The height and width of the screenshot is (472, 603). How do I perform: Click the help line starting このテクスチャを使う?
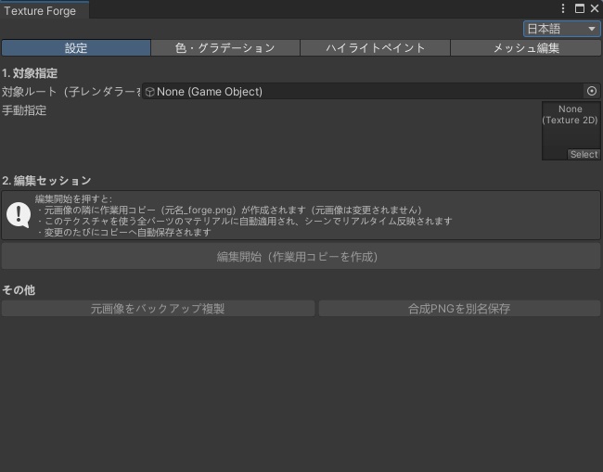[245, 221]
